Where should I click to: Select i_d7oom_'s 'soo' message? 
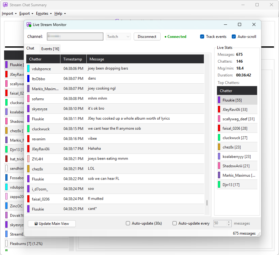(115, 189)
